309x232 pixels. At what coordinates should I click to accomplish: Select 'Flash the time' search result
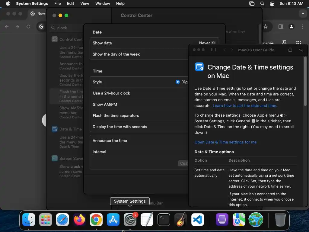pos(67,96)
